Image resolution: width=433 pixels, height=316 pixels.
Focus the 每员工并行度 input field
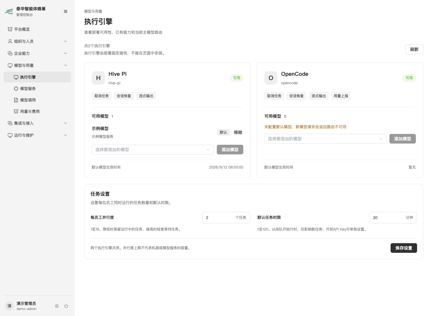coord(226,218)
